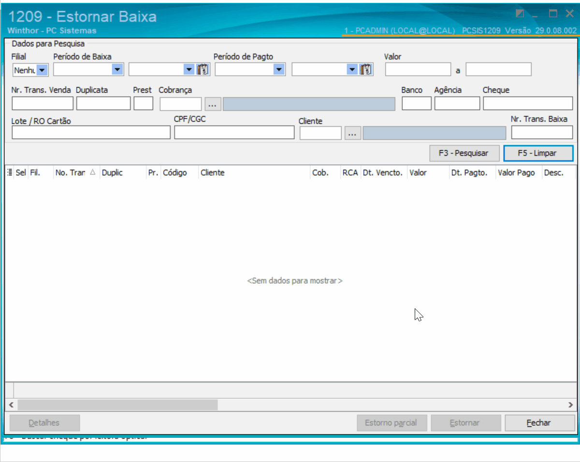Click the Valor maximum input field
Screen dimensions: 580x462
[499, 70]
